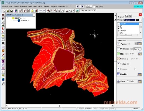Click the yellow diamond icon in left toolbar
Viewport: 144px width, 111px height.
(x=3, y=75)
